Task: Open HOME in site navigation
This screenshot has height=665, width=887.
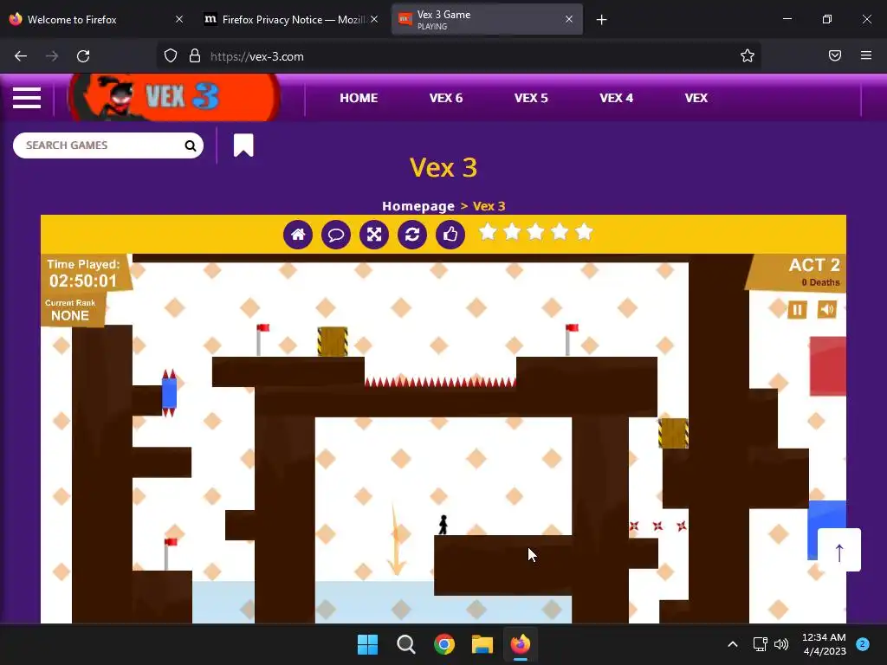Action: coord(359,98)
